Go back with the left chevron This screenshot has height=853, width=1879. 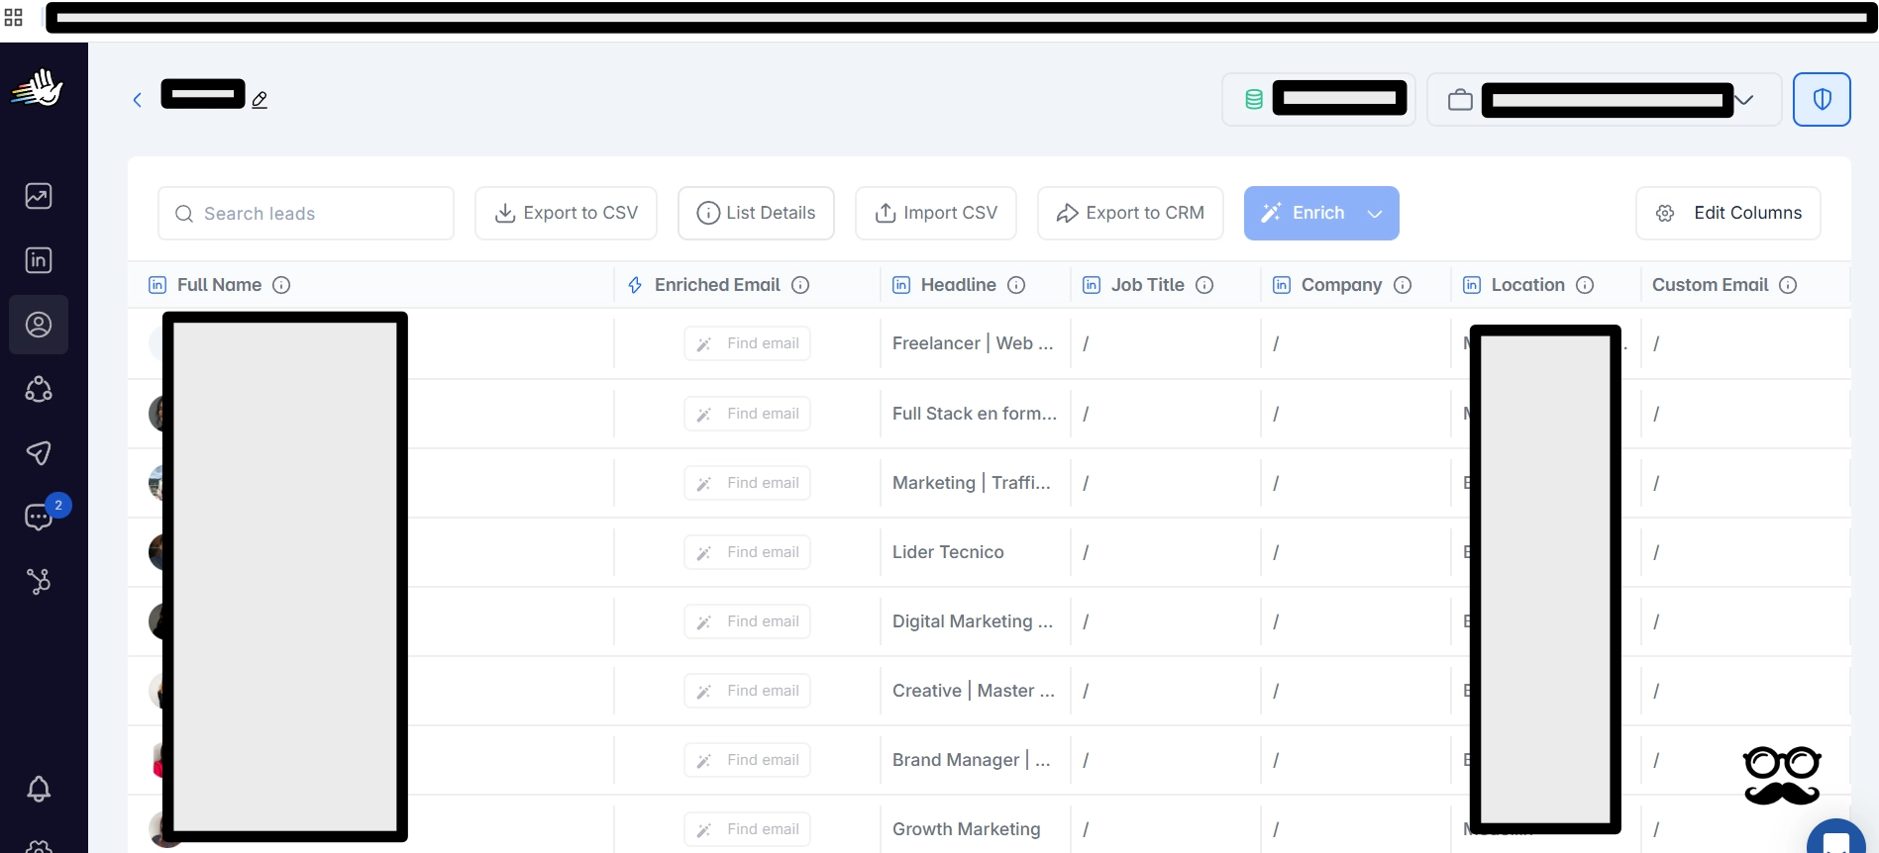pyautogui.click(x=138, y=100)
